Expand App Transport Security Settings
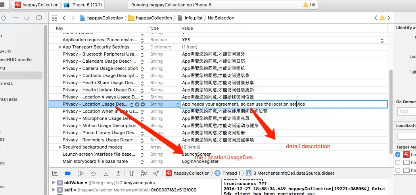 click(60, 47)
